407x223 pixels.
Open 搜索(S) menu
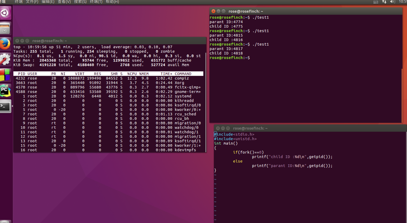coord(80,2)
